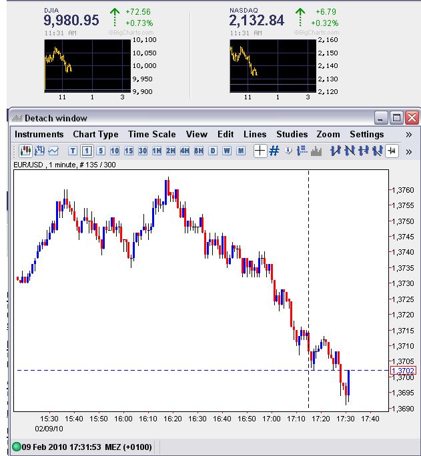Open the Lines menu
The image size is (421, 456).
click(255, 135)
